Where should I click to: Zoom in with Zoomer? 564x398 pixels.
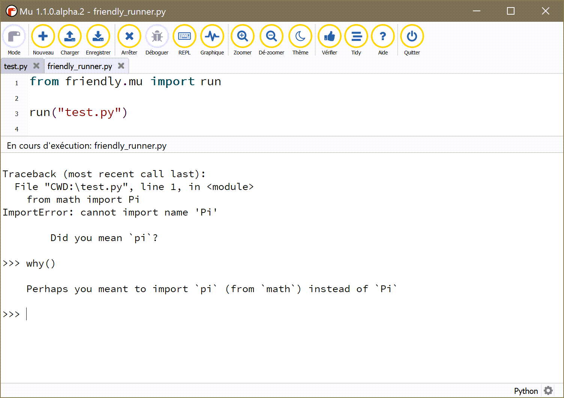tap(243, 40)
